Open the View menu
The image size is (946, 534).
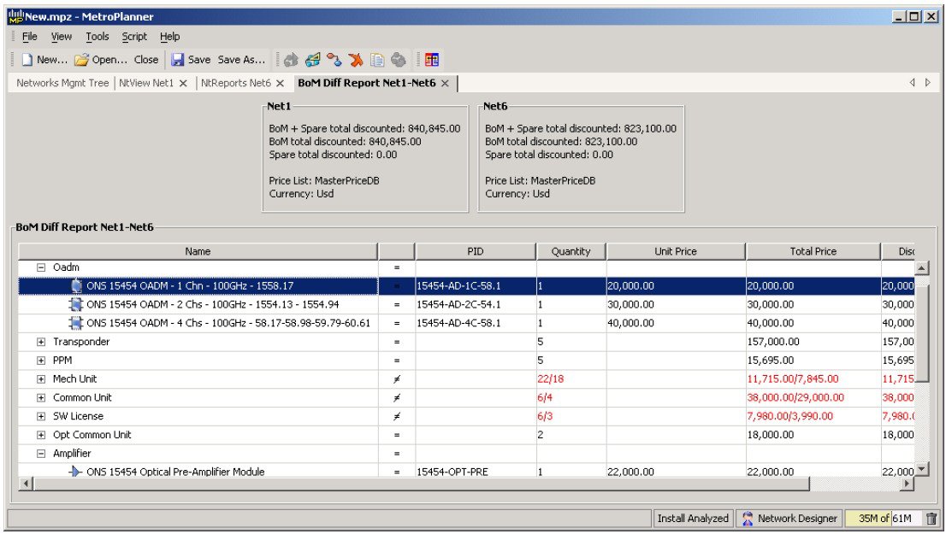[x=61, y=37]
